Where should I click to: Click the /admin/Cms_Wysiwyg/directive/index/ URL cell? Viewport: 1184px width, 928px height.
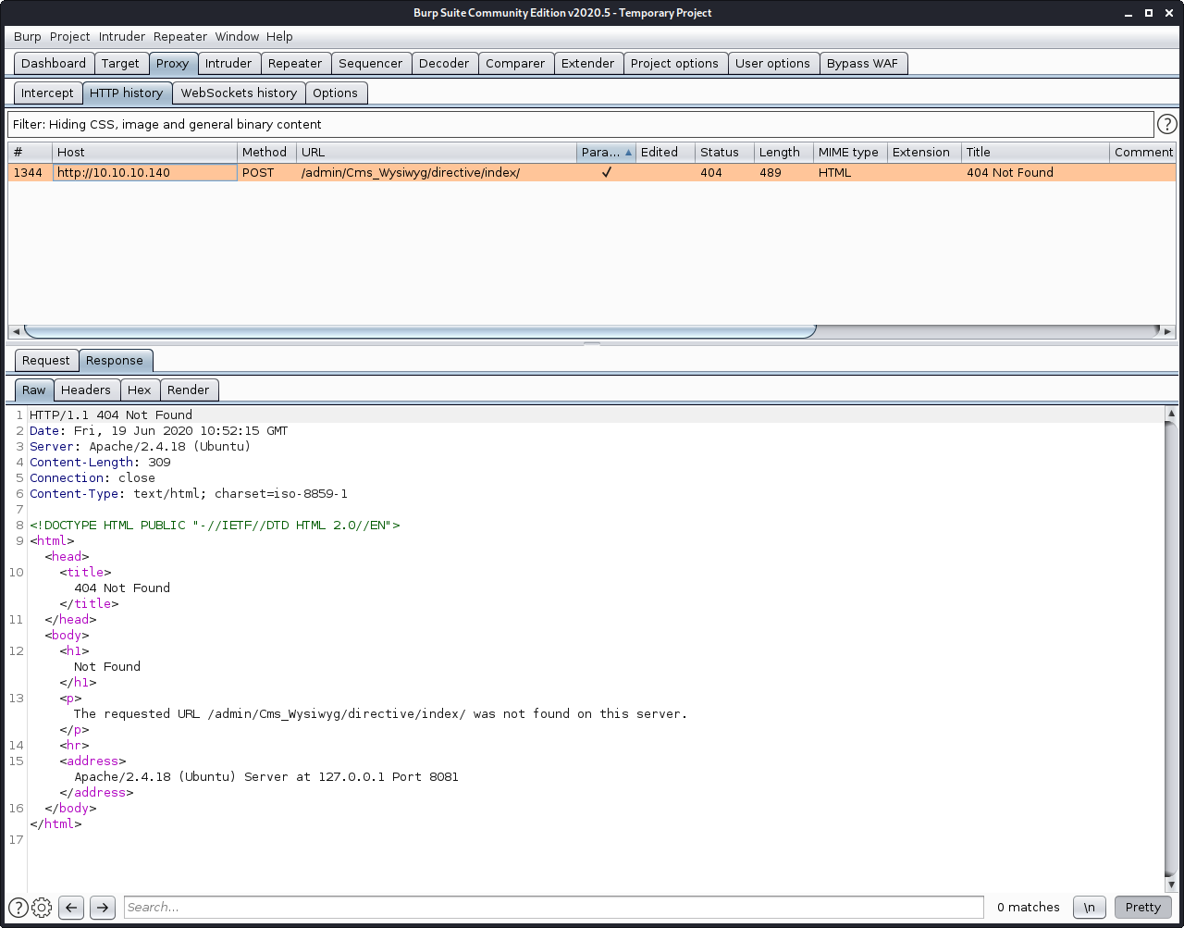tap(437, 173)
